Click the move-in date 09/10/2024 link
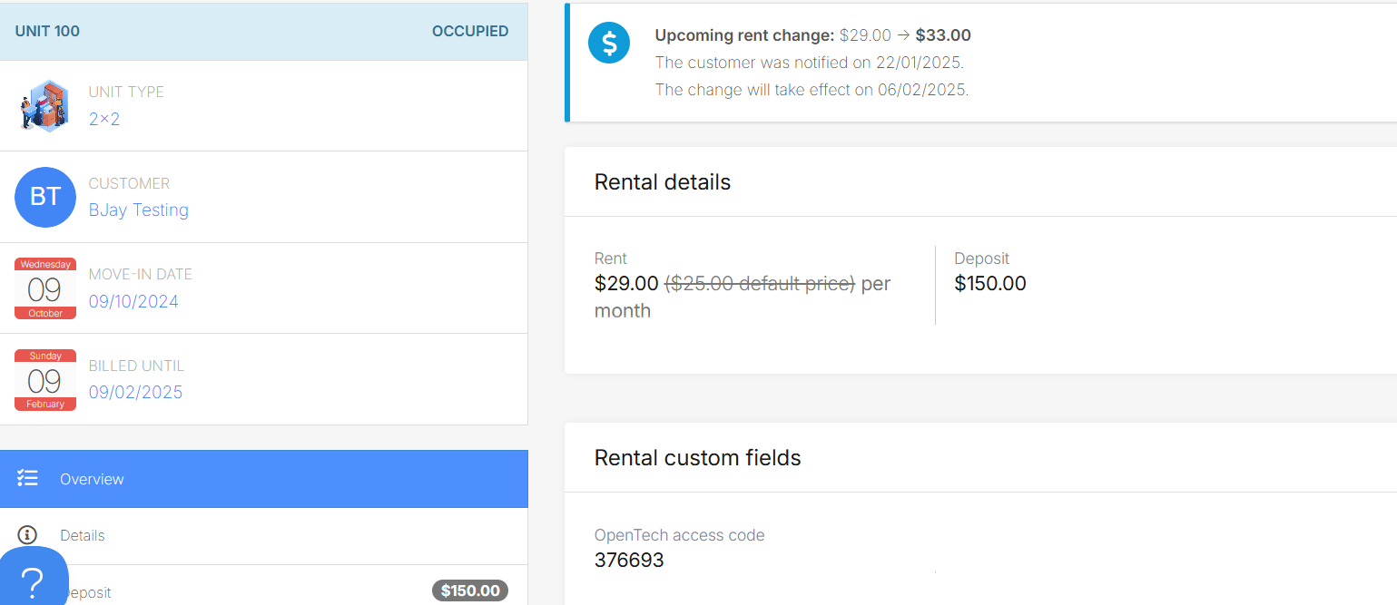This screenshot has height=605, width=1397. (133, 301)
